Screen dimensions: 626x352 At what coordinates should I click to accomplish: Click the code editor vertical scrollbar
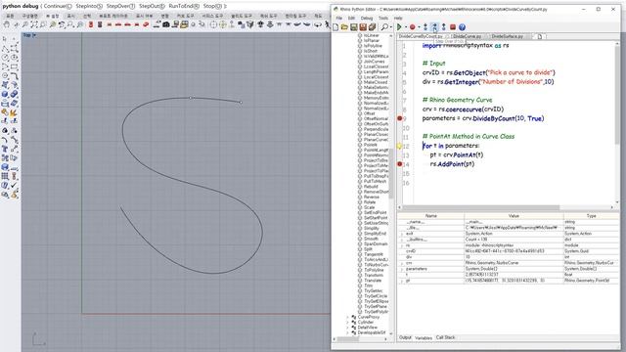(617, 96)
